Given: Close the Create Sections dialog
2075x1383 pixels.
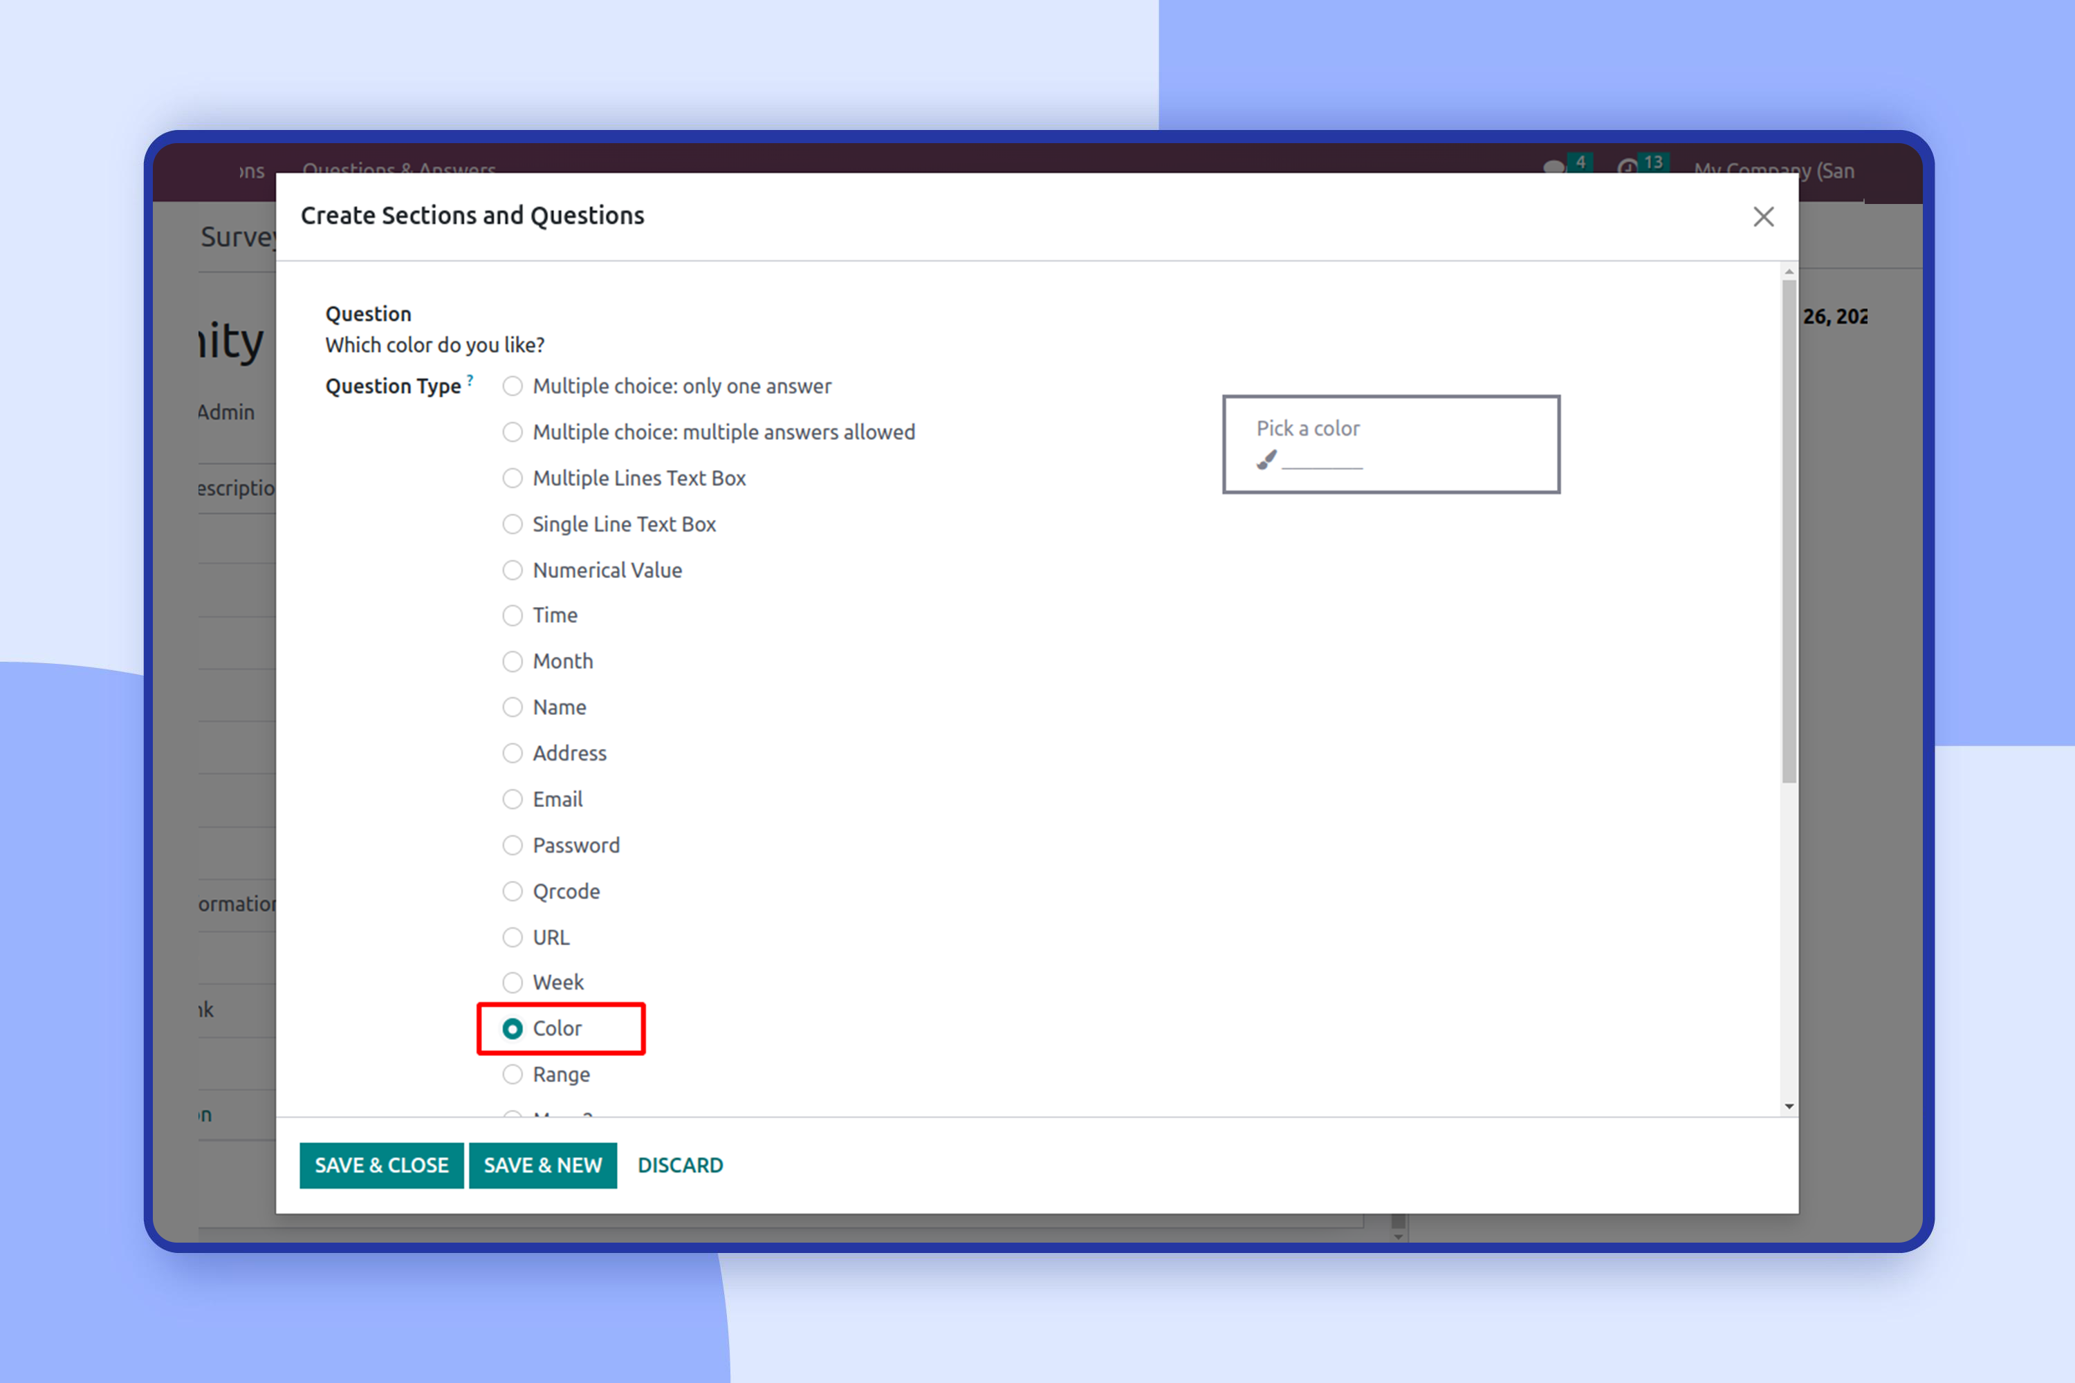Looking at the screenshot, I should [1762, 217].
